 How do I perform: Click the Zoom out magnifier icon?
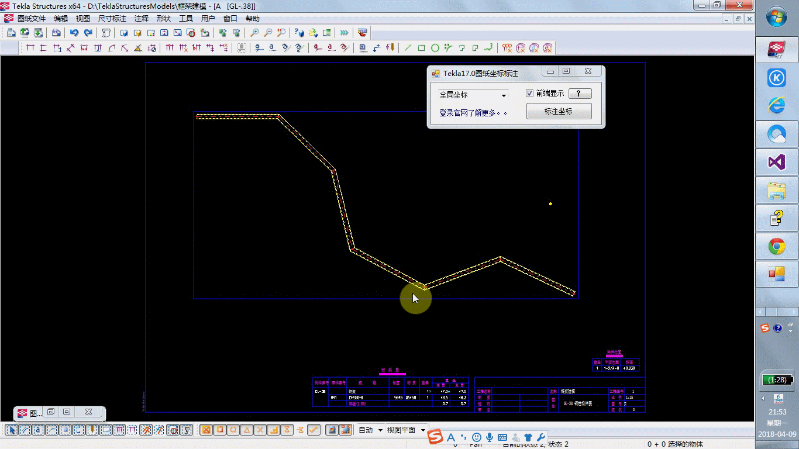(x=268, y=33)
